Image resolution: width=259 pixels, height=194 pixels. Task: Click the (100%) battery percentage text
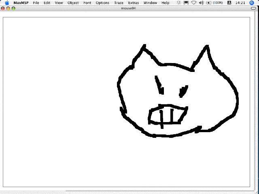pos(218,3)
